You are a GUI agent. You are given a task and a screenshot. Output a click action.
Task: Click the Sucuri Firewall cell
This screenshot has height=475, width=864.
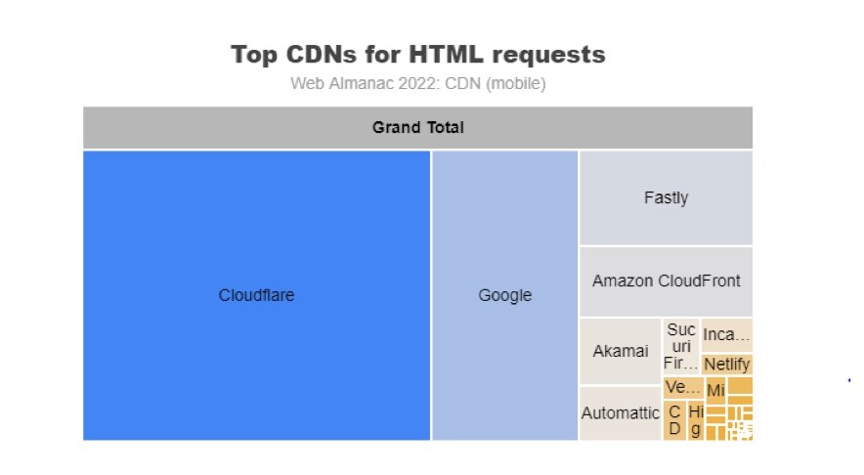(681, 346)
